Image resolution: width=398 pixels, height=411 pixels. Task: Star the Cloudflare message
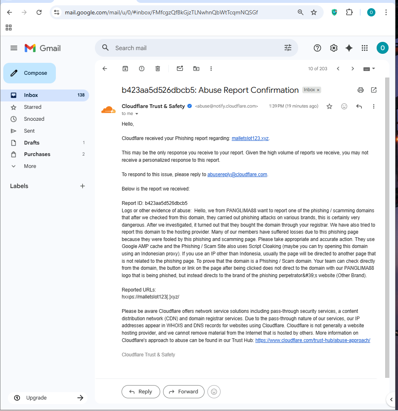(329, 106)
